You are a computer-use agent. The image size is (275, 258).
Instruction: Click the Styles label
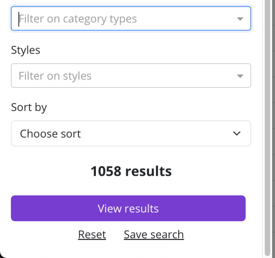pyautogui.click(x=26, y=50)
